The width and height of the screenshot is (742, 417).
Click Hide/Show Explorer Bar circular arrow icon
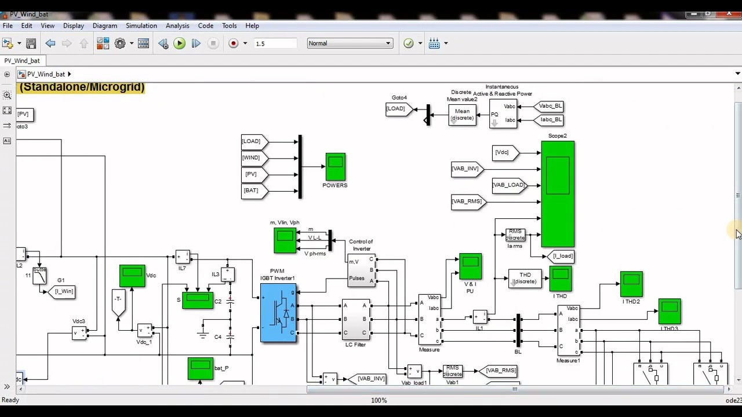tap(7, 74)
